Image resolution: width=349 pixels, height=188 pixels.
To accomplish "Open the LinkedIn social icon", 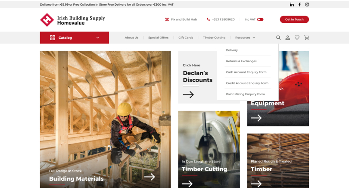I will 292,4.
